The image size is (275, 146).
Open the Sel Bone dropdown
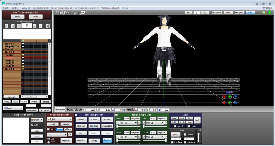(x=13, y=108)
